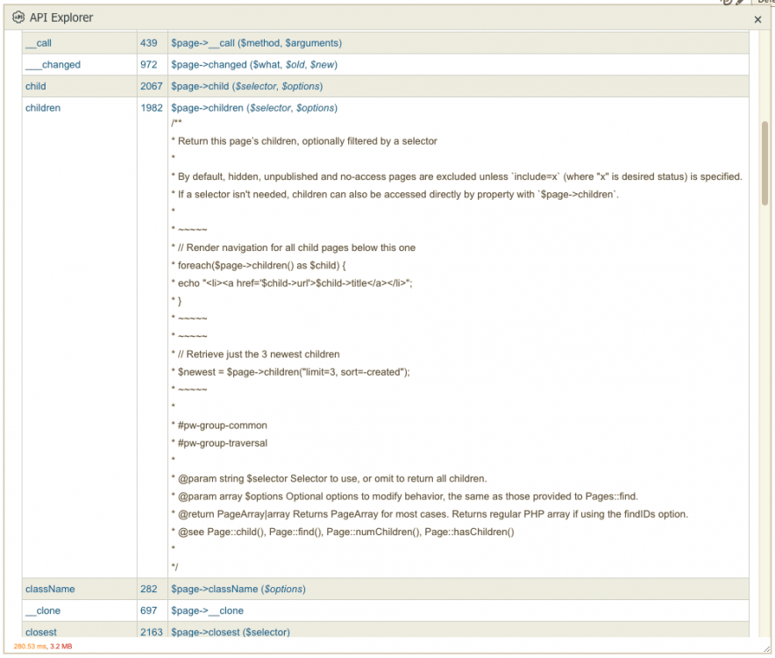Click the $page->child signature text
The image size is (775, 658).
246,86
